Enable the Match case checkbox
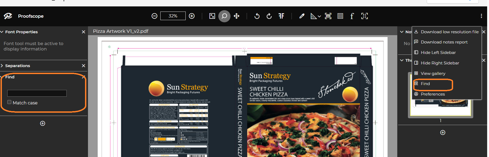 (9, 102)
